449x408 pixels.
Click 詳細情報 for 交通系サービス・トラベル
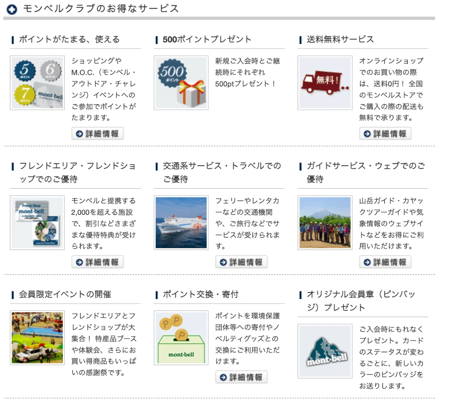pos(241,262)
